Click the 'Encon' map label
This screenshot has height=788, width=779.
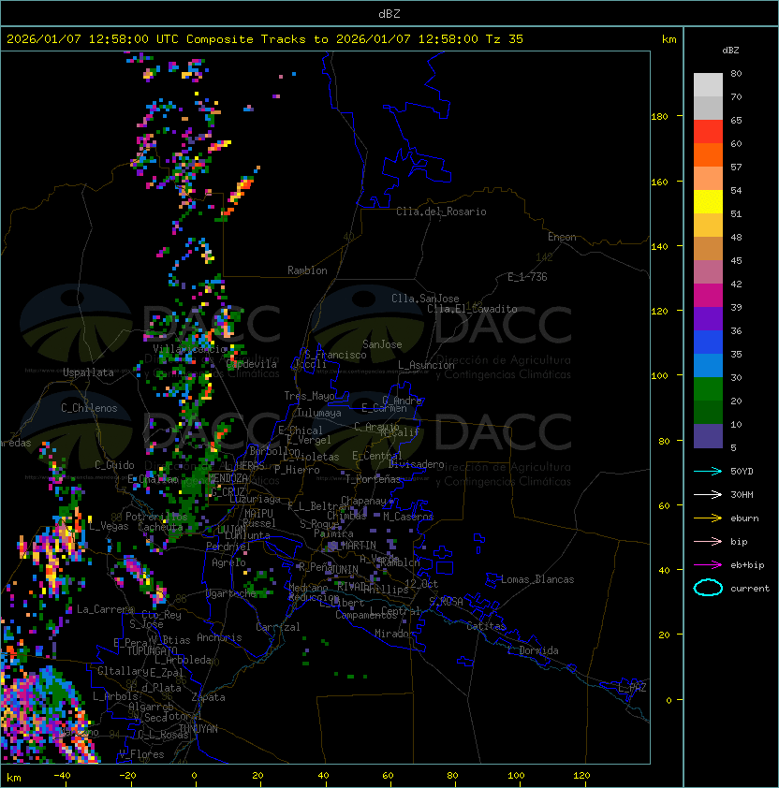[x=562, y=237]
